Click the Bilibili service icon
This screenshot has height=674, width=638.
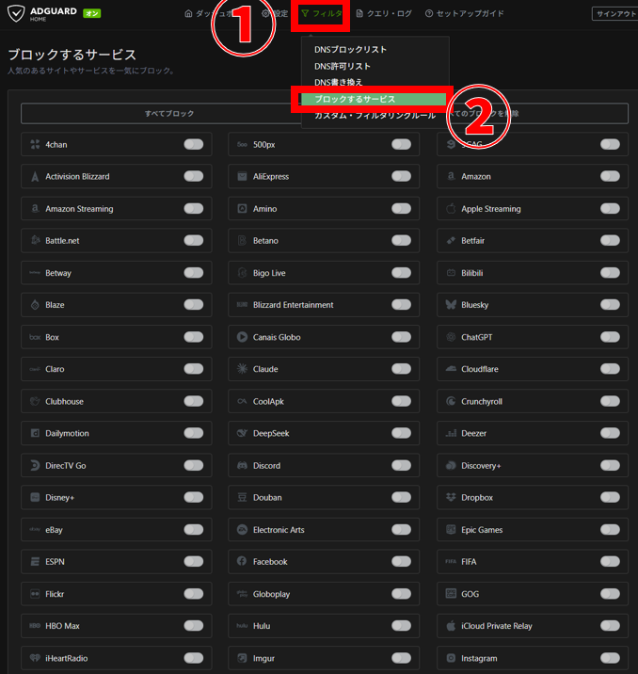[x=451, y=273]
